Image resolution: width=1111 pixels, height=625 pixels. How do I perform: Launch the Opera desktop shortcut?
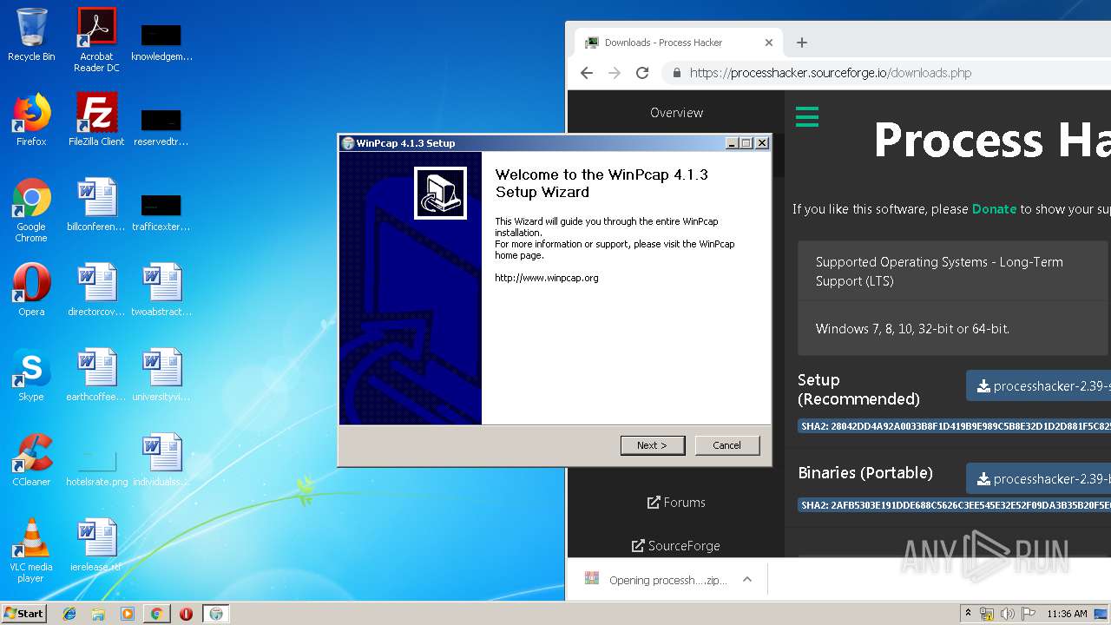(x=31, y=290)
